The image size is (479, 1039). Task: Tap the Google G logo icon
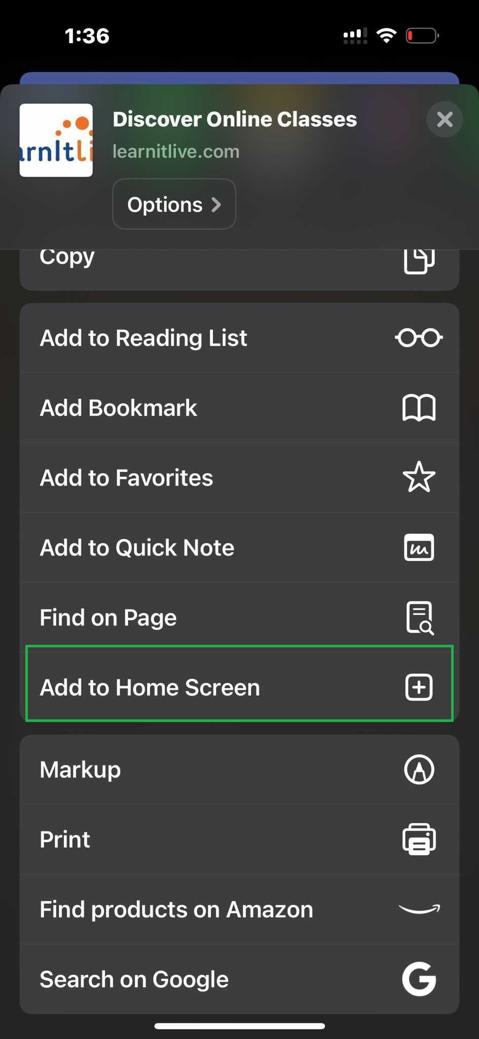point(419,979)
